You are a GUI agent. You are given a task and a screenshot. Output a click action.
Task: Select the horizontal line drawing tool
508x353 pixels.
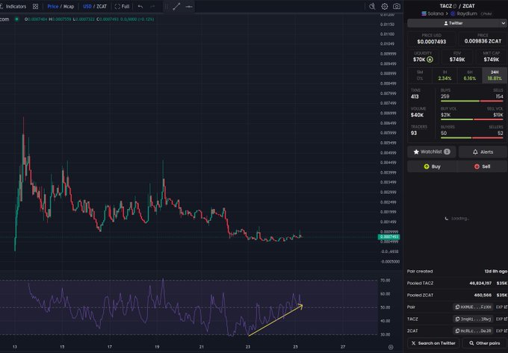coord(189,7)
